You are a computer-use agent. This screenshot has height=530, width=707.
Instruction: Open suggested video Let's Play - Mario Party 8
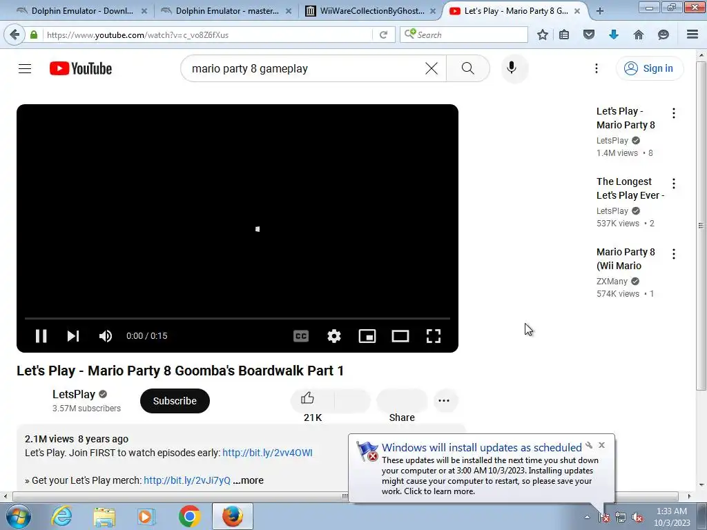[626, 118]
